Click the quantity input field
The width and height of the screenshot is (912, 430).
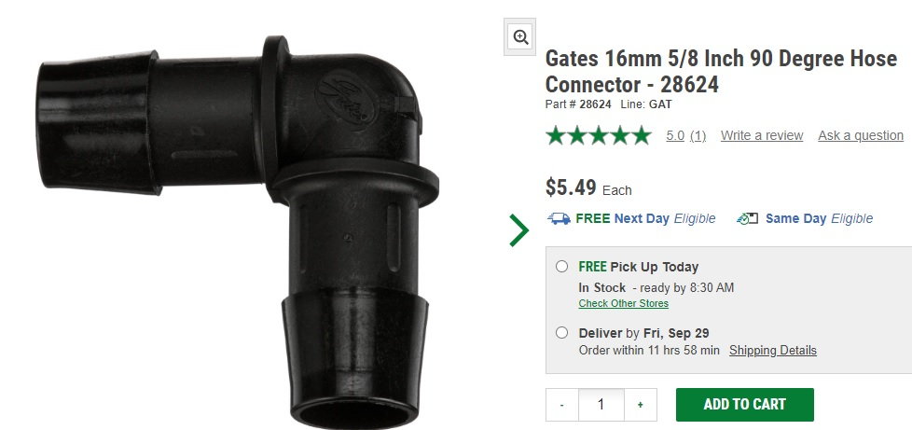coord(601,405)
